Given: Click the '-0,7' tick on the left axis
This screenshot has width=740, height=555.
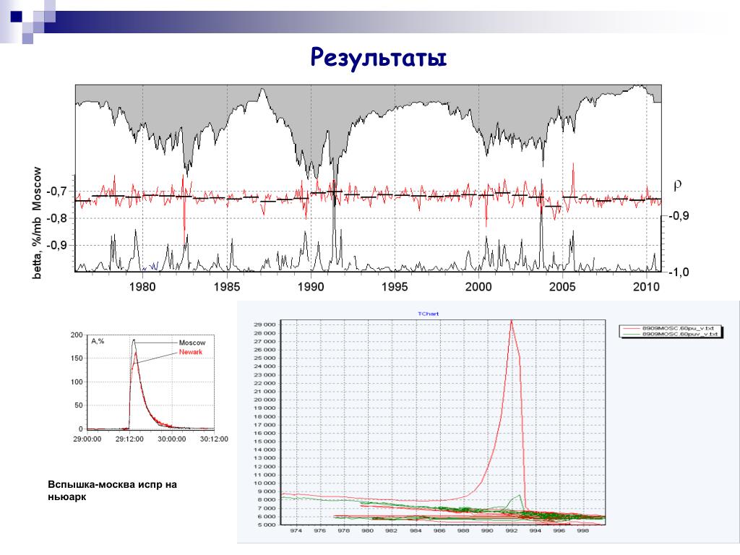Looking at the screenshot, I should click(56, 192).
